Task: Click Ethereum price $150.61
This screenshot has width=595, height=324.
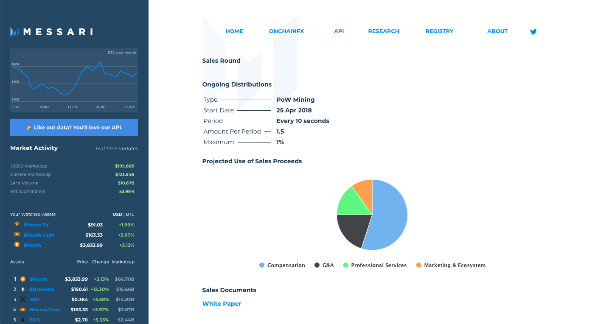Action: (79, 289)
